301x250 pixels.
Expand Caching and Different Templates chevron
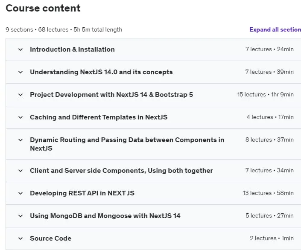(20, 117)
